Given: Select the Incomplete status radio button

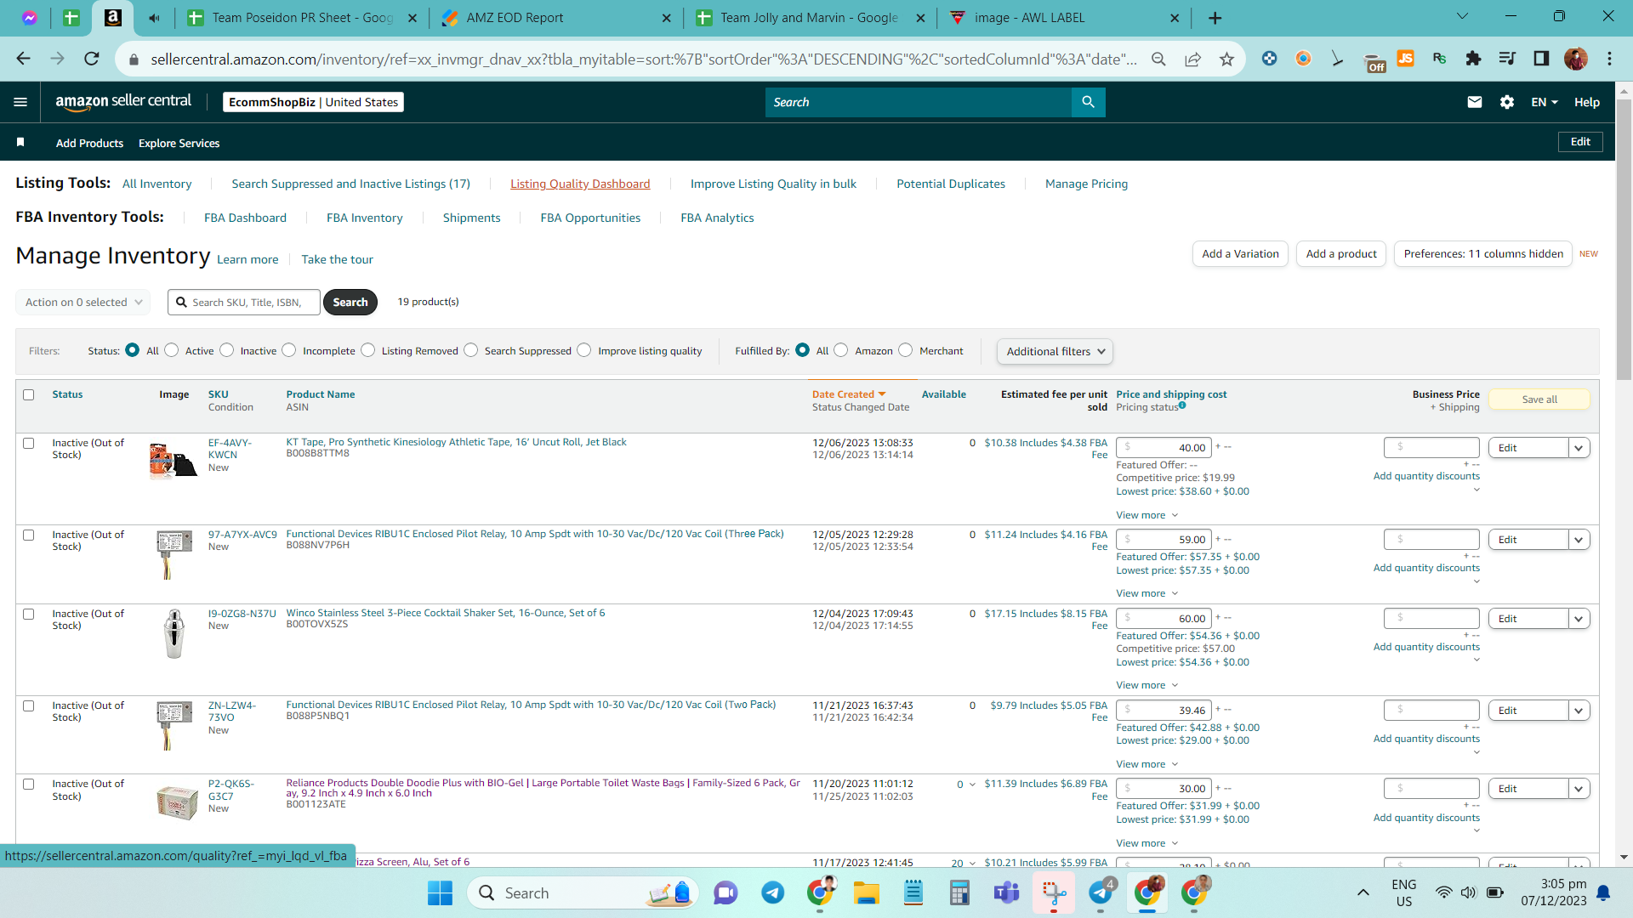Looking at the screenshot, I should pos(289,350).
